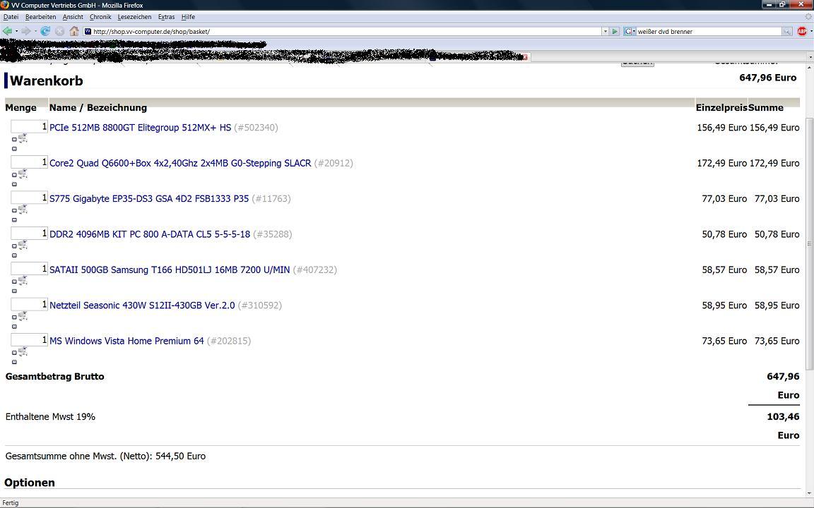
Task: Click the Firefox logo in the title bar
Action: click(5, 5)
